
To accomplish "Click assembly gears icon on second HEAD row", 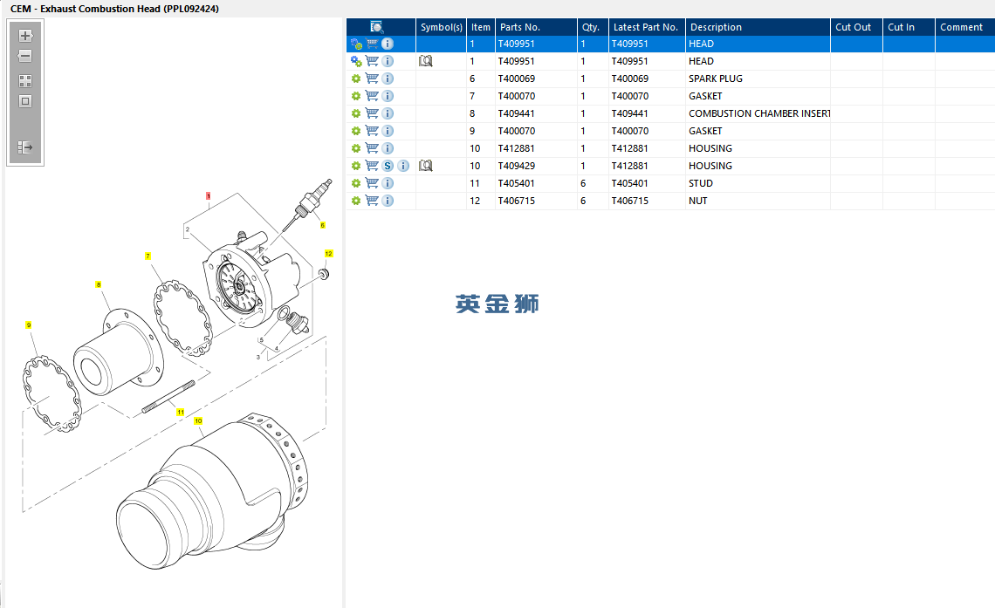I will [356, 61].
